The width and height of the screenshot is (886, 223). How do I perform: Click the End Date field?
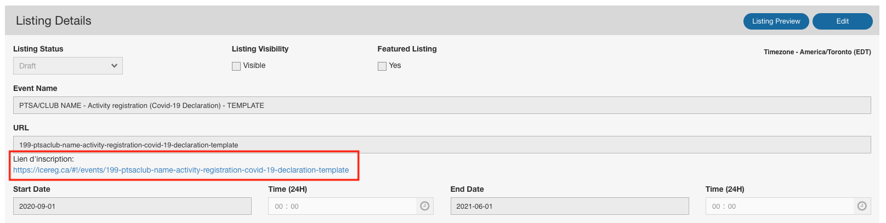click(x=569, y=206)
